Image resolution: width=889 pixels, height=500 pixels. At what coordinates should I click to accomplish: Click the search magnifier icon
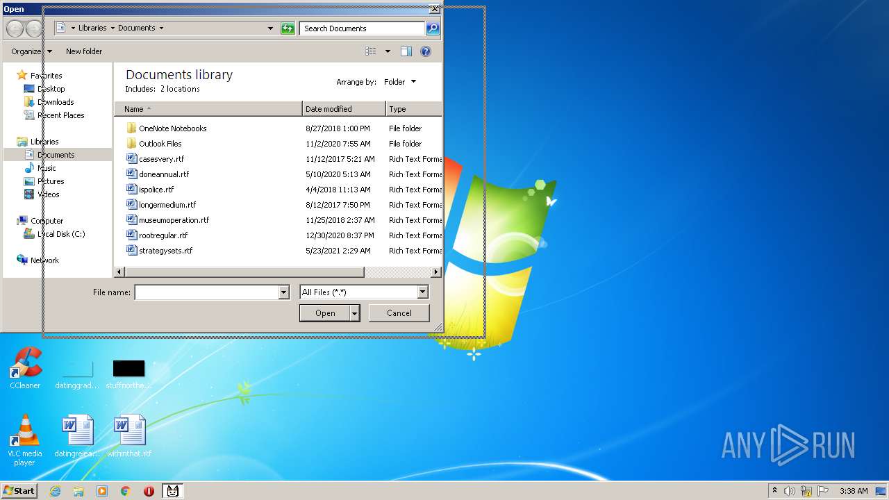point(433,28)
